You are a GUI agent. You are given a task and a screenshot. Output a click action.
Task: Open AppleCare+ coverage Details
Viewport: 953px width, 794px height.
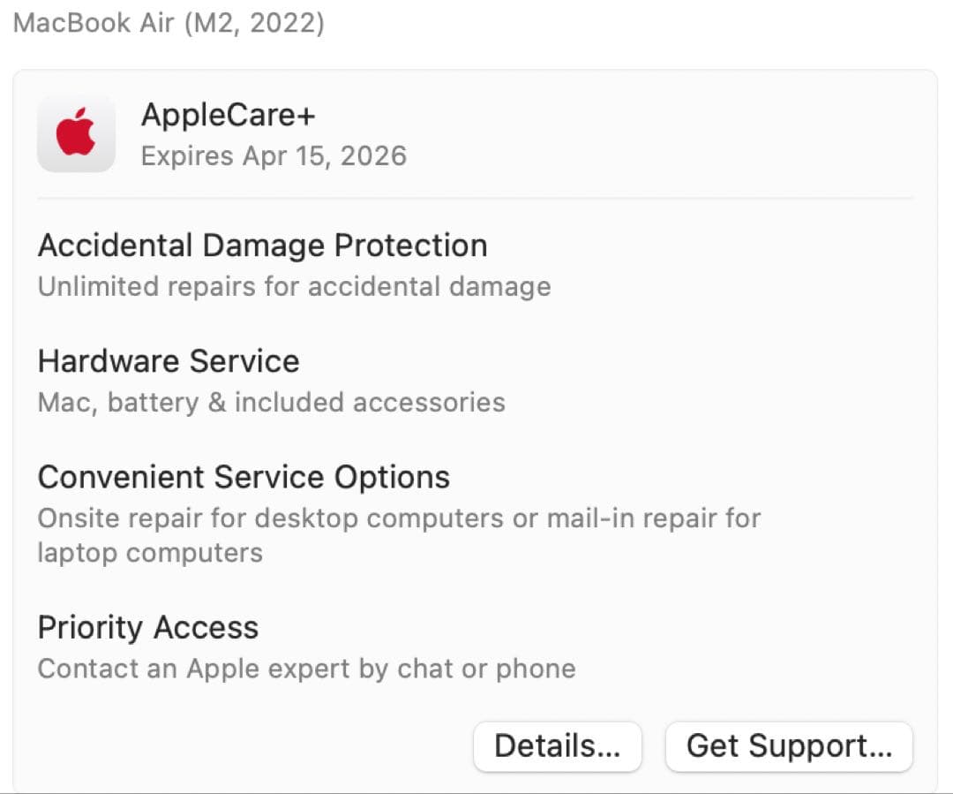pos(557,746)
